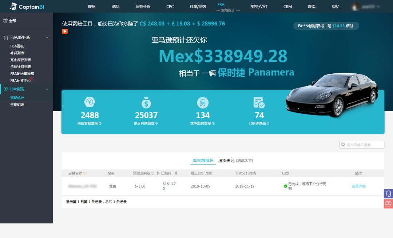Open 索赔统计 in the sidebar

pos(17,98)
